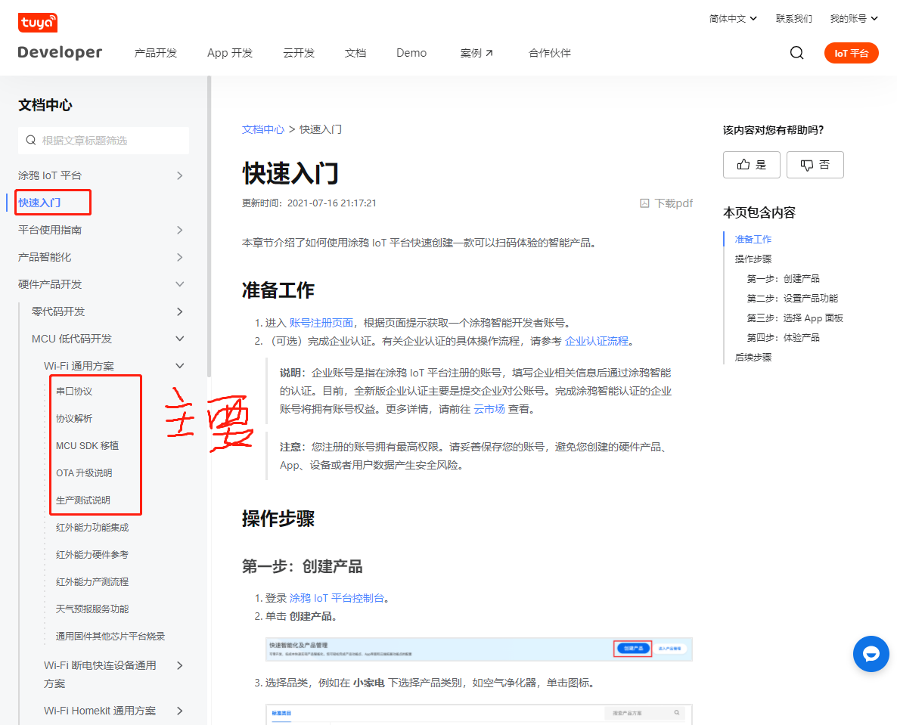Open the 涂鸦 IoT 平台控制台 link
The image size is (897, 725).
click(x=337, y=598)
